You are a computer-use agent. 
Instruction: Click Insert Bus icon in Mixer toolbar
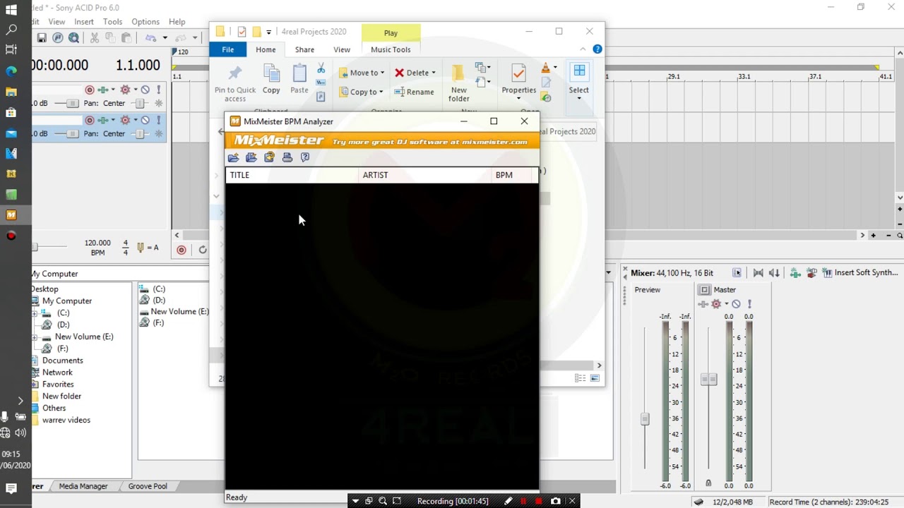[x=795, y=273]
